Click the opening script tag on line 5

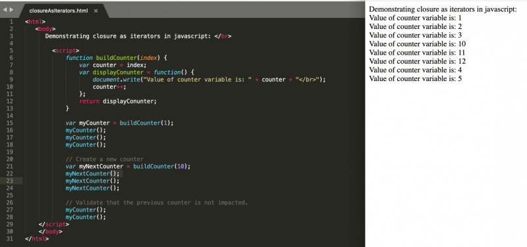click(65, 51)
